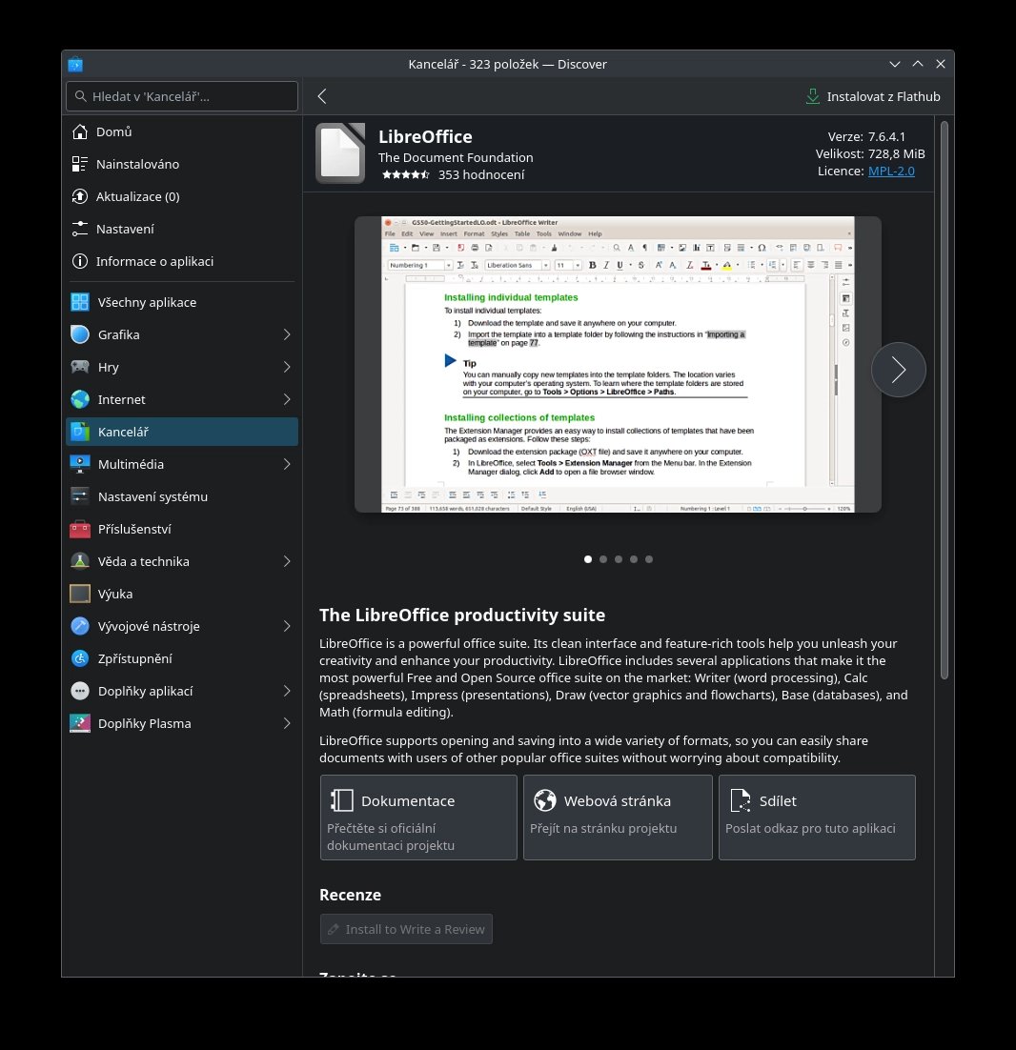Click the Kancelář category icon
The width and height of the screenshot is (1016, 1050).
[x=80, y=432]
